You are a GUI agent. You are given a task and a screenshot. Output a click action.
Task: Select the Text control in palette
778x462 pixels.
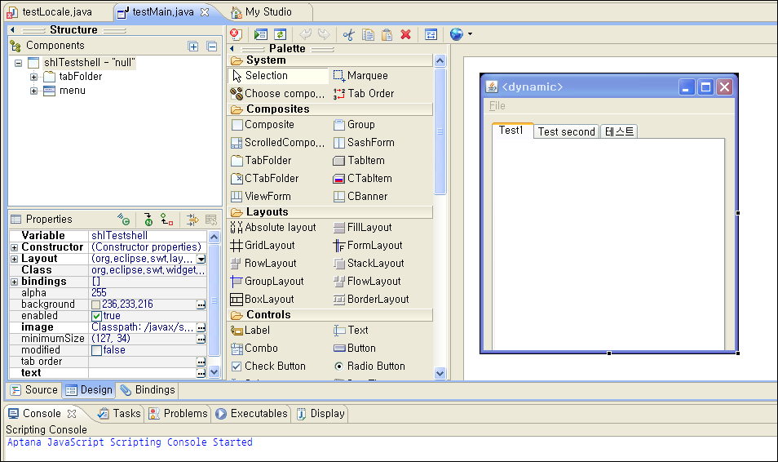click(x=351, y=331)
